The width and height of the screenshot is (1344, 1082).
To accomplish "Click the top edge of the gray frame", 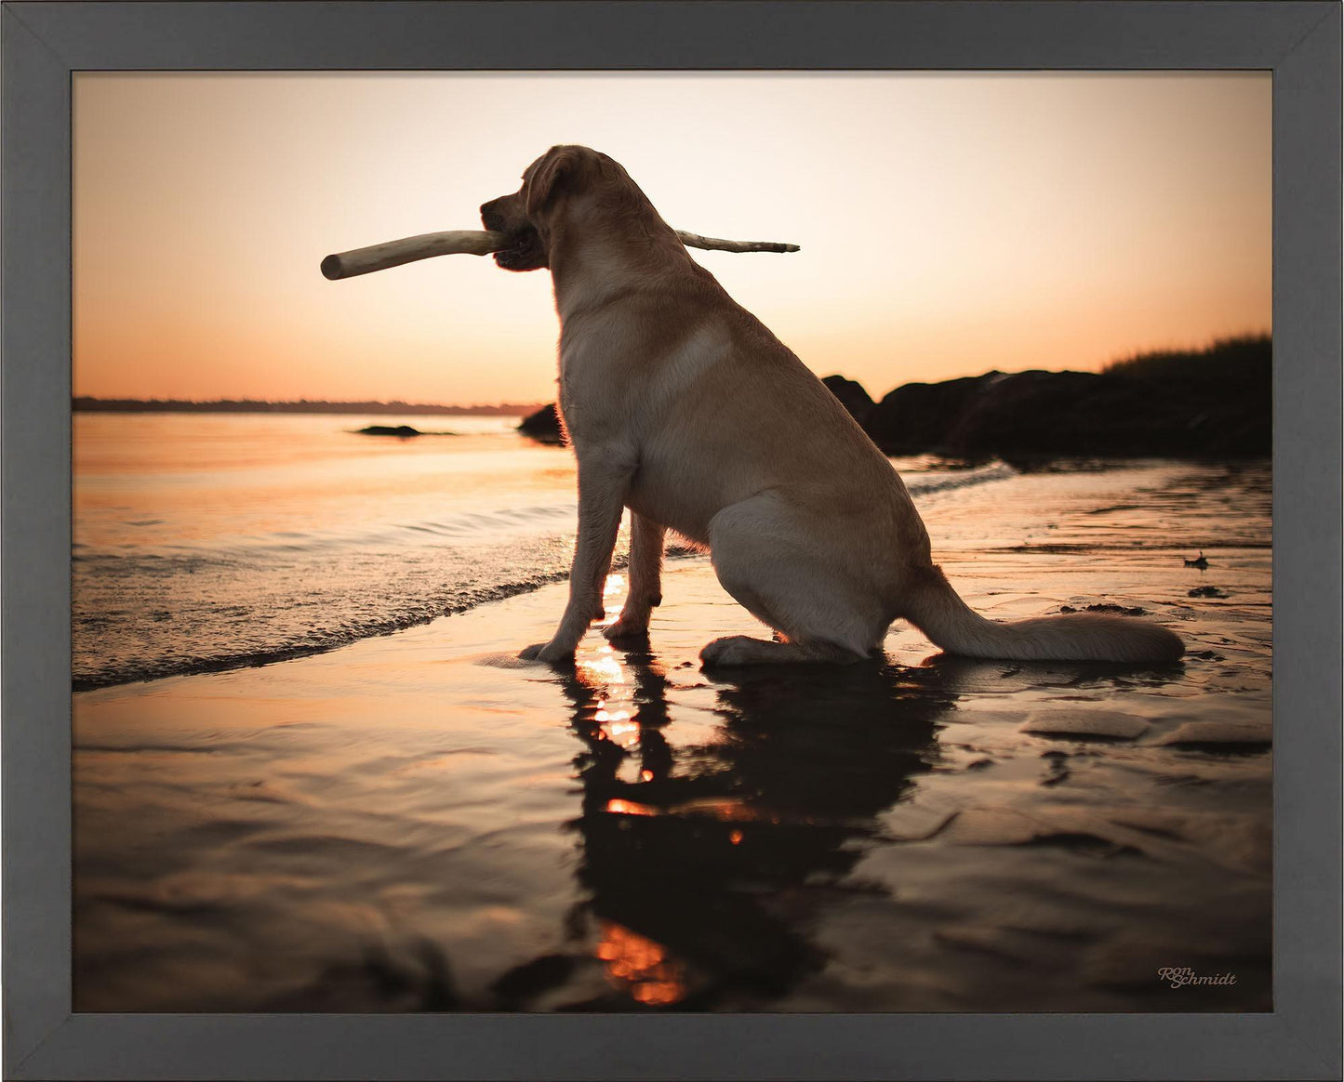I will [672, 35].
